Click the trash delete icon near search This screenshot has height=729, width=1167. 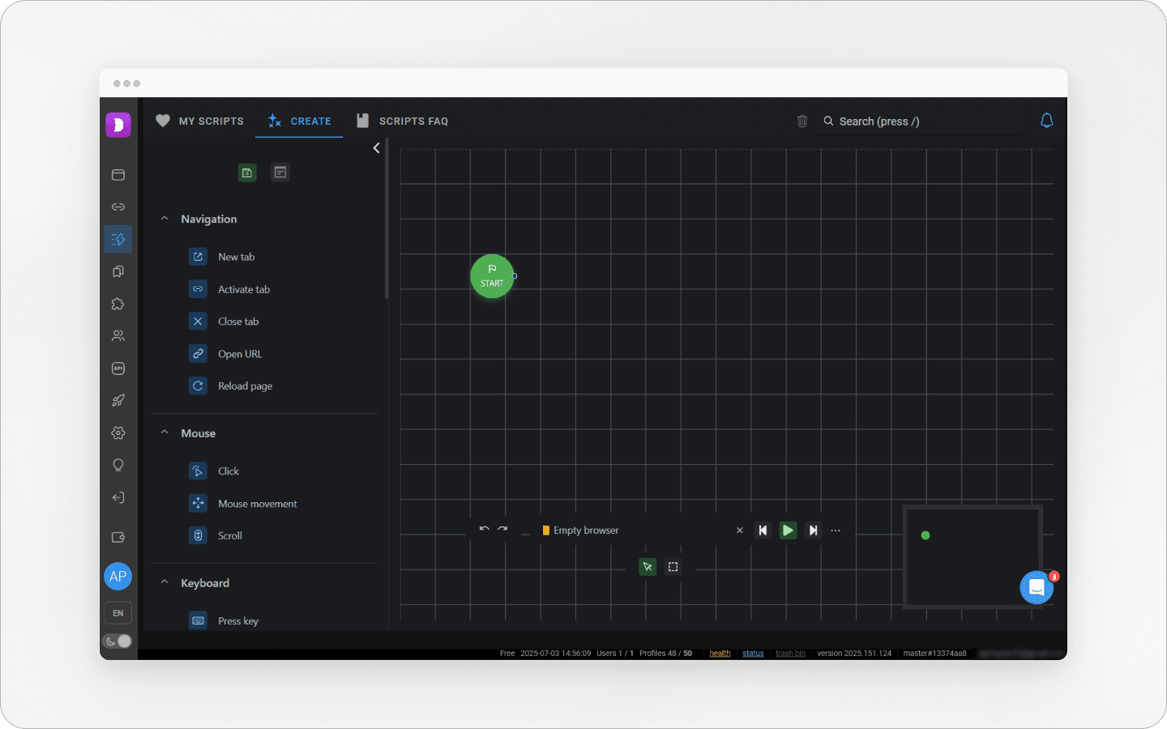802,122
